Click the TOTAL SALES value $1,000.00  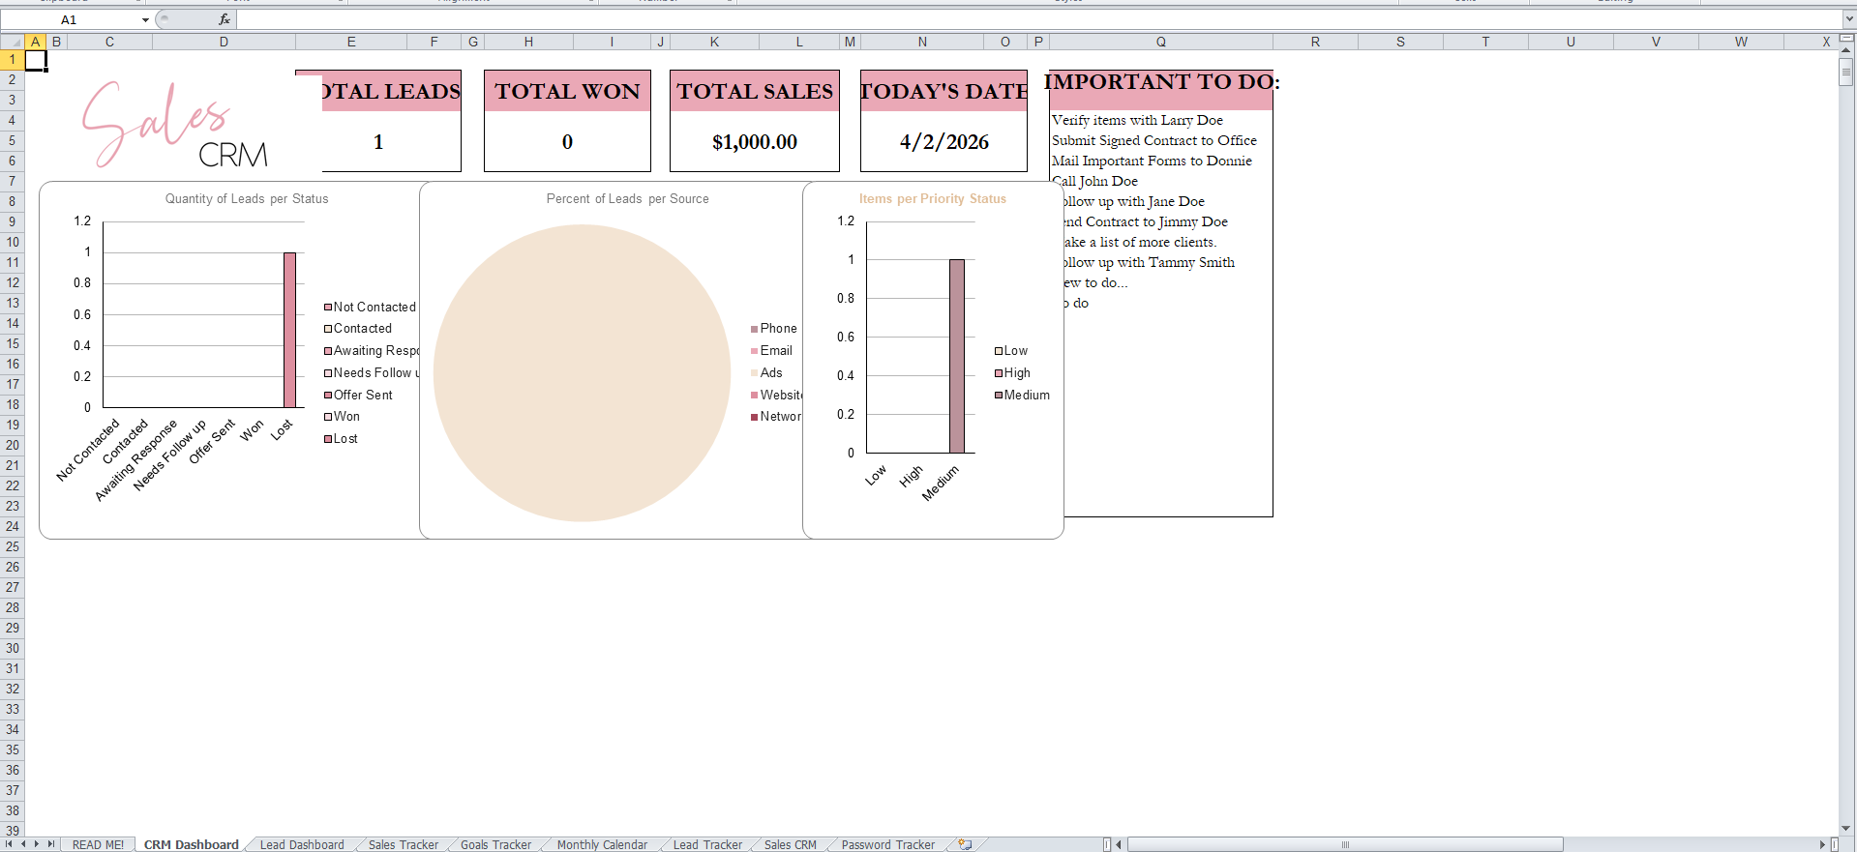pos(755,142)
